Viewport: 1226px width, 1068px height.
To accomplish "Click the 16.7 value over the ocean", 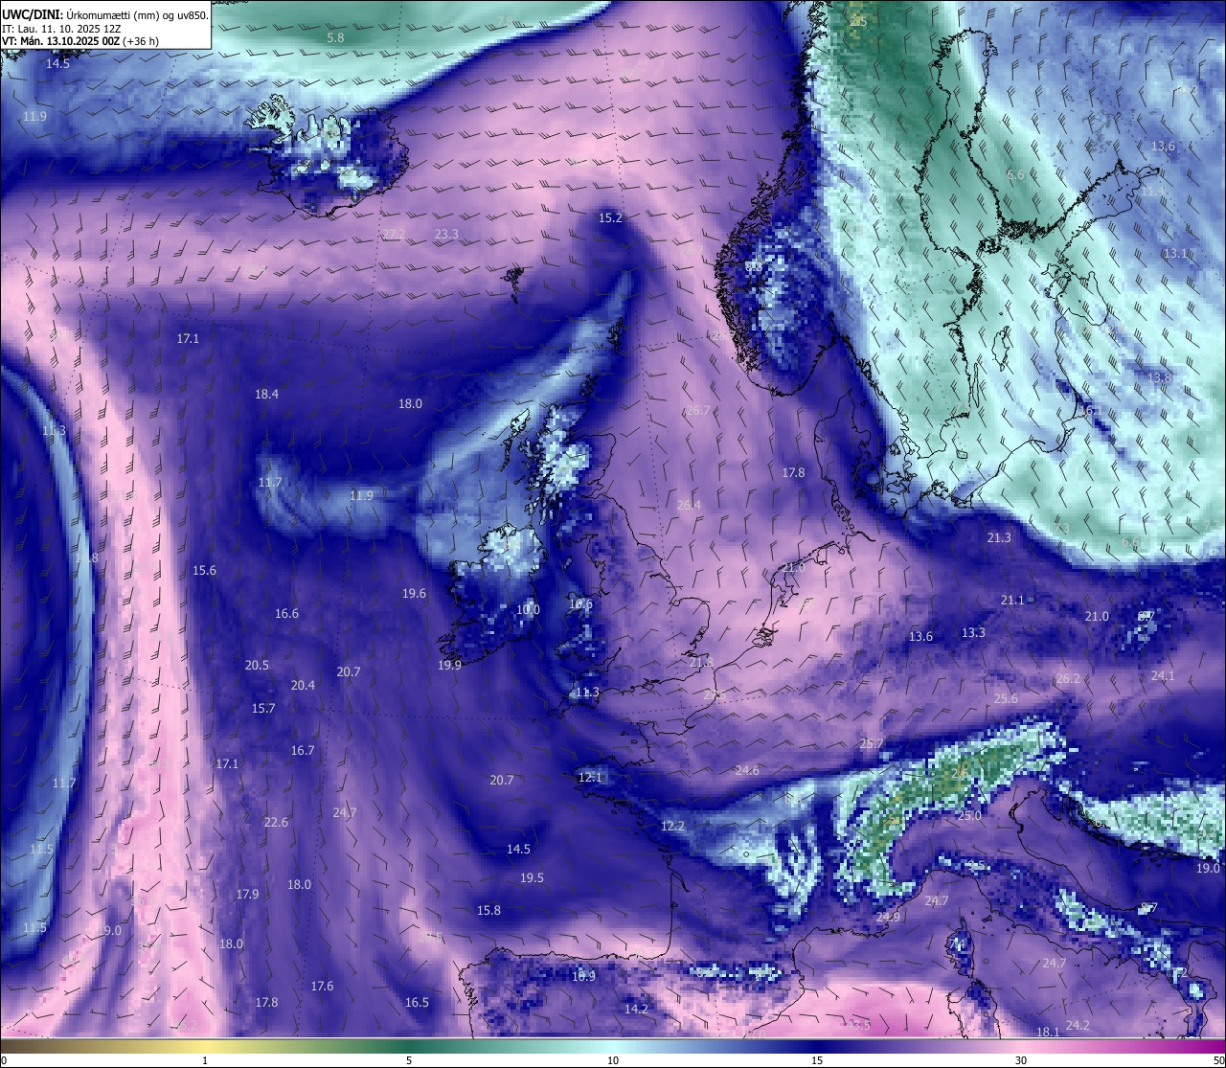I will pyautogui.click(x=303, y=750).
